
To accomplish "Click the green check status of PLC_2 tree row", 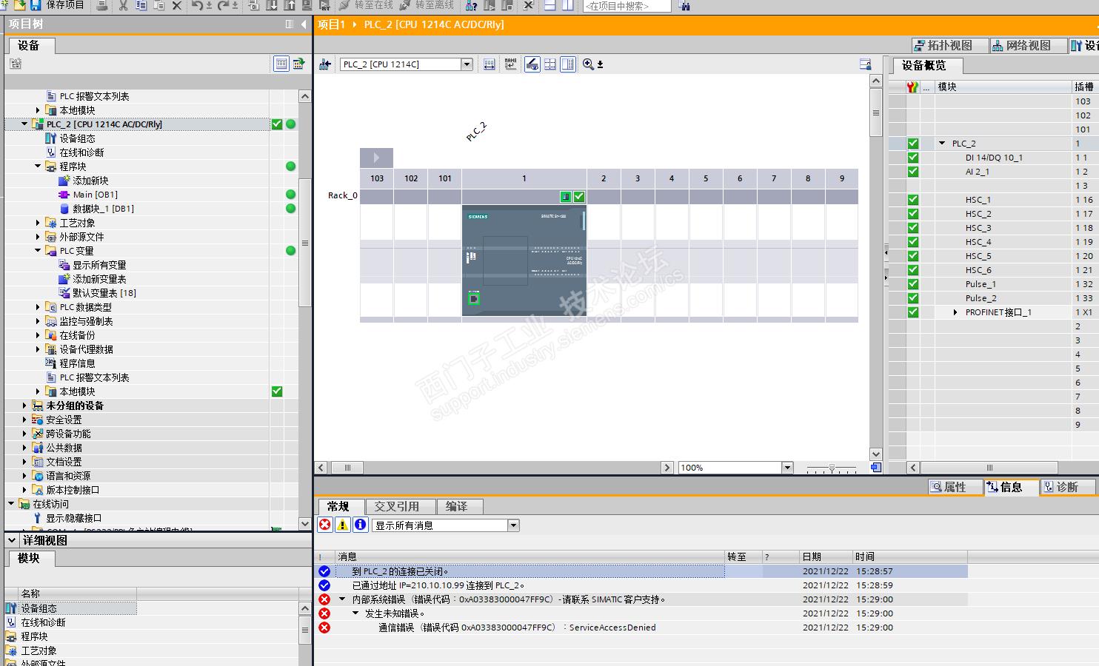I will [x=277, y=124].
